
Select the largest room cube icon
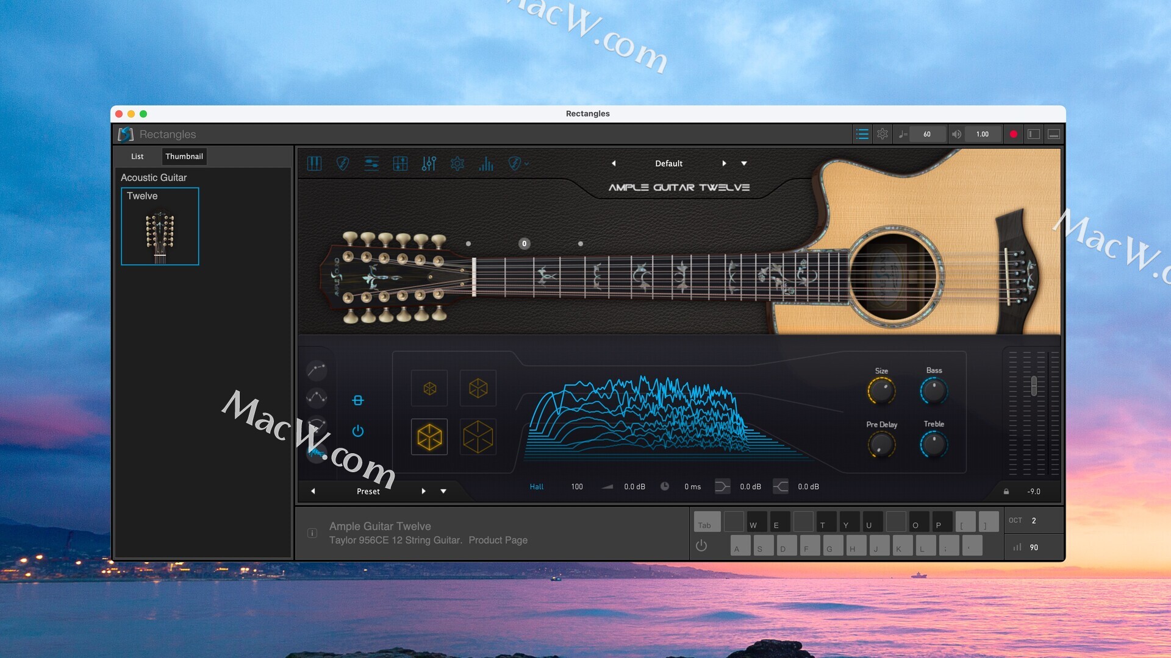pyautogui.click(x=478, y=437)
